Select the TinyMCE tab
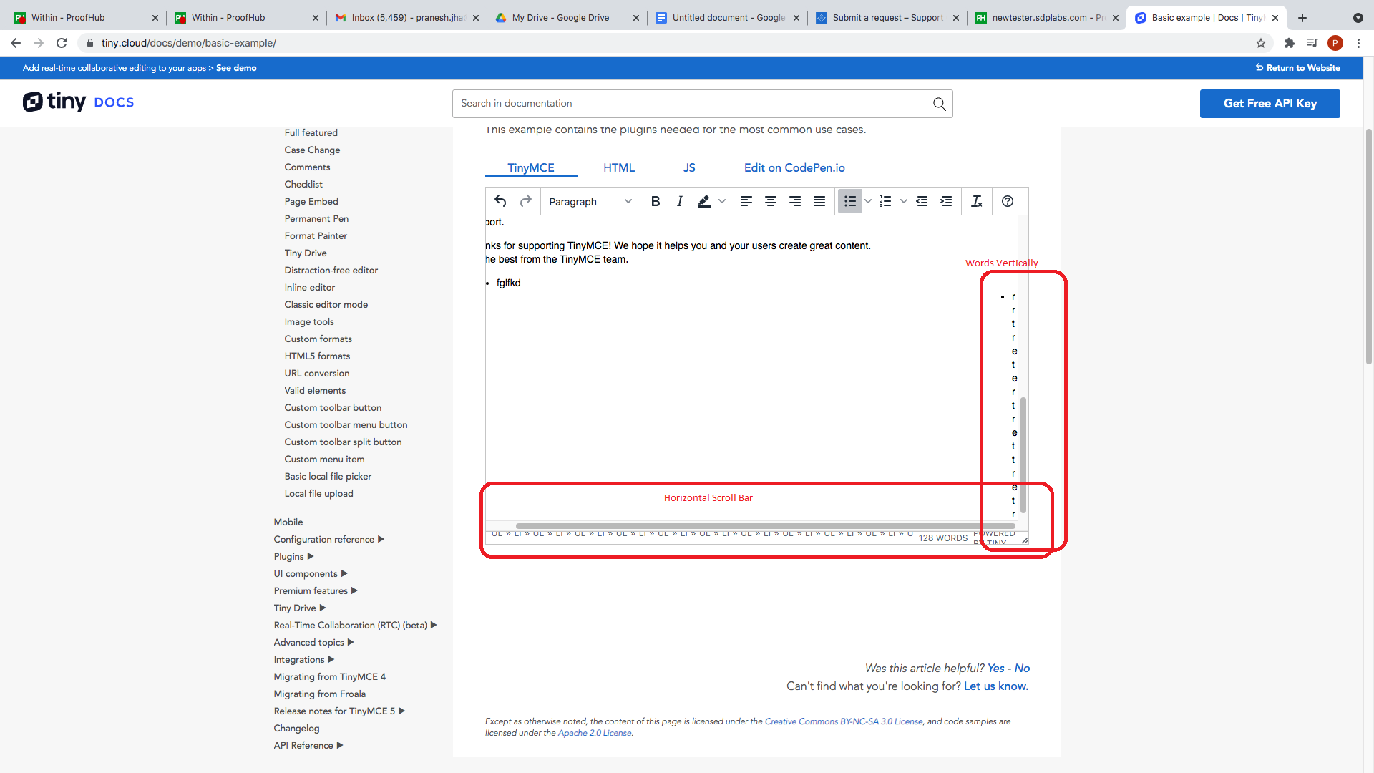This screenshot has height=773, width=1374. click(531, 167)
